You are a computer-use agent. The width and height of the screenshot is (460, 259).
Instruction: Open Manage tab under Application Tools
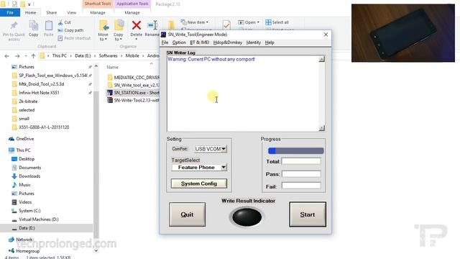click(x=132, y=13)
